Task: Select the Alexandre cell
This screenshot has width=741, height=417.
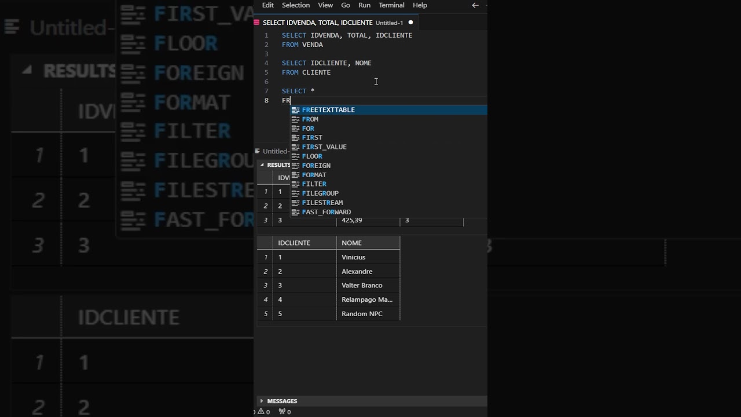Action: point(368,272)
